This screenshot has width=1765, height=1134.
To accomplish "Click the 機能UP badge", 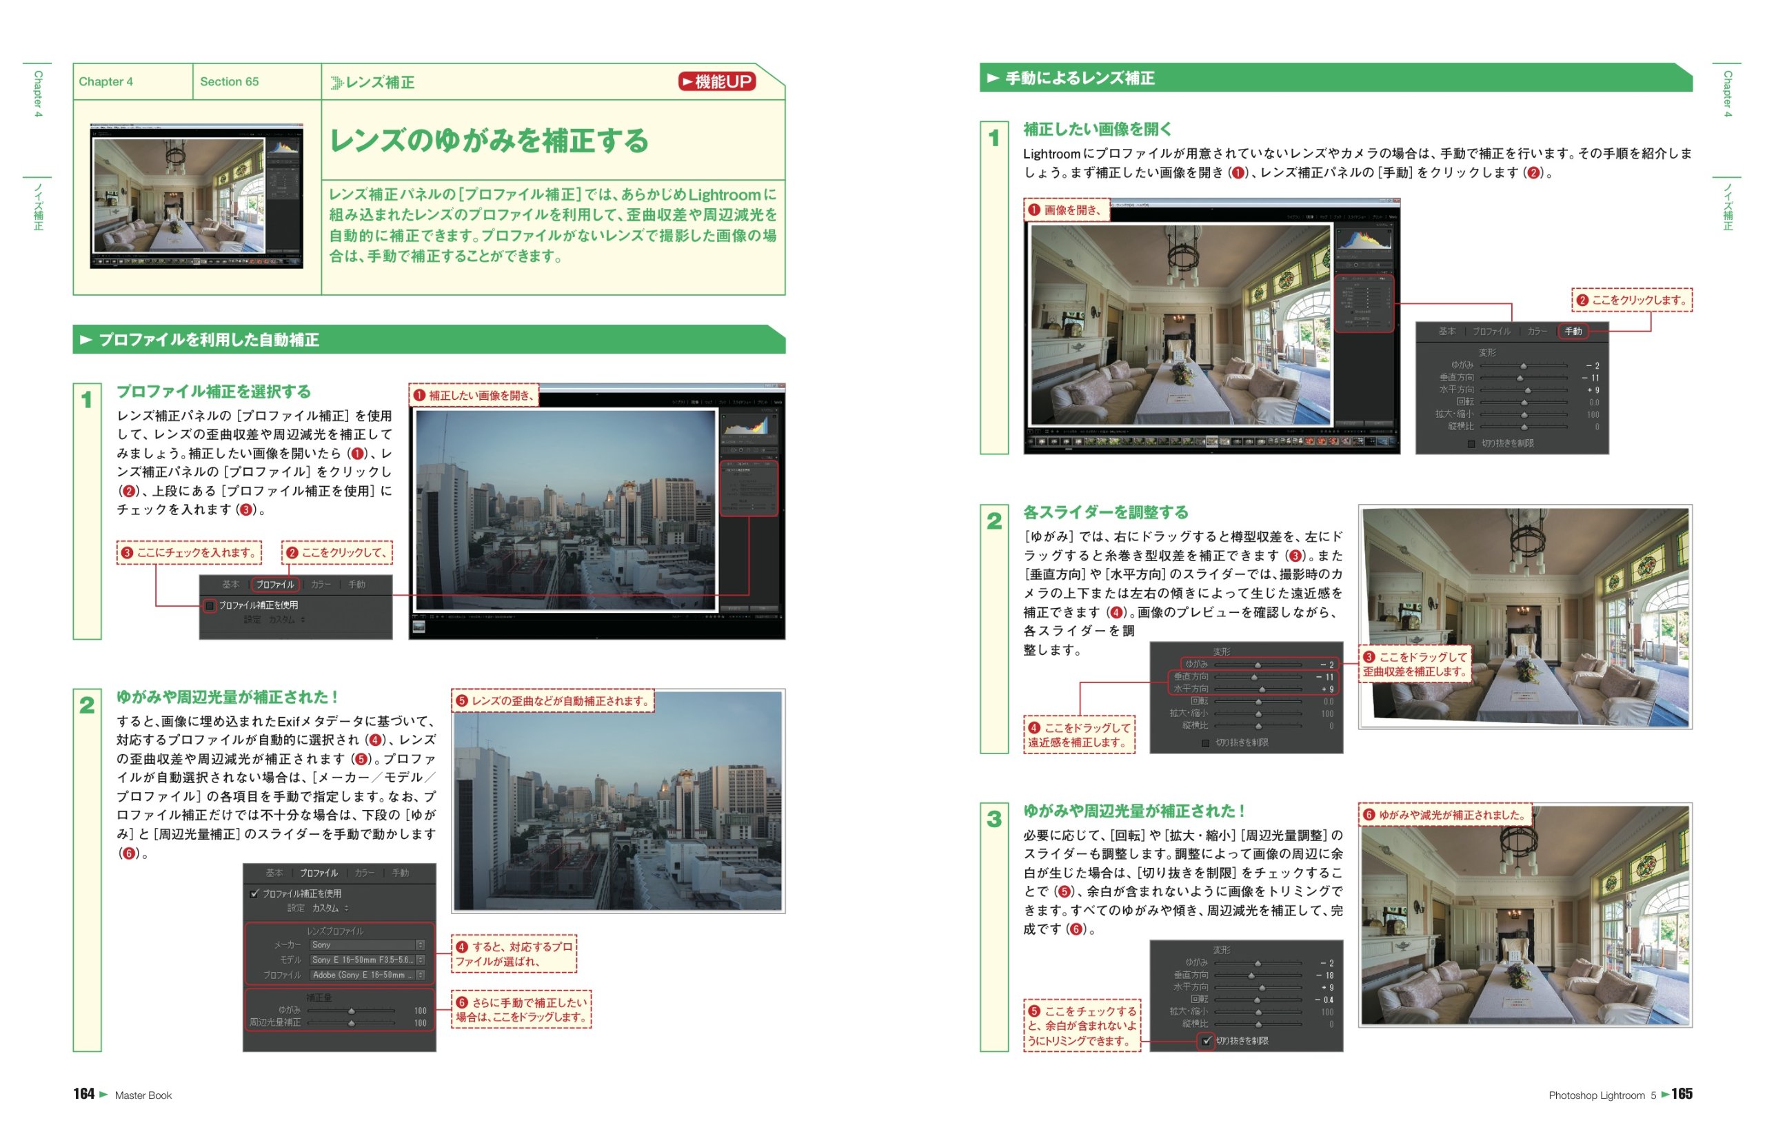I will (x=716, y=82).
